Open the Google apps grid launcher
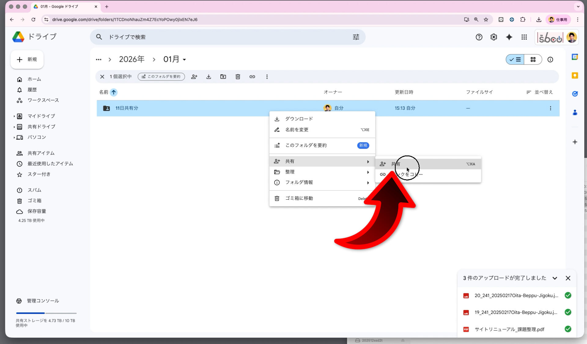Screen dimensions: 587x344 tap(524, 37)
